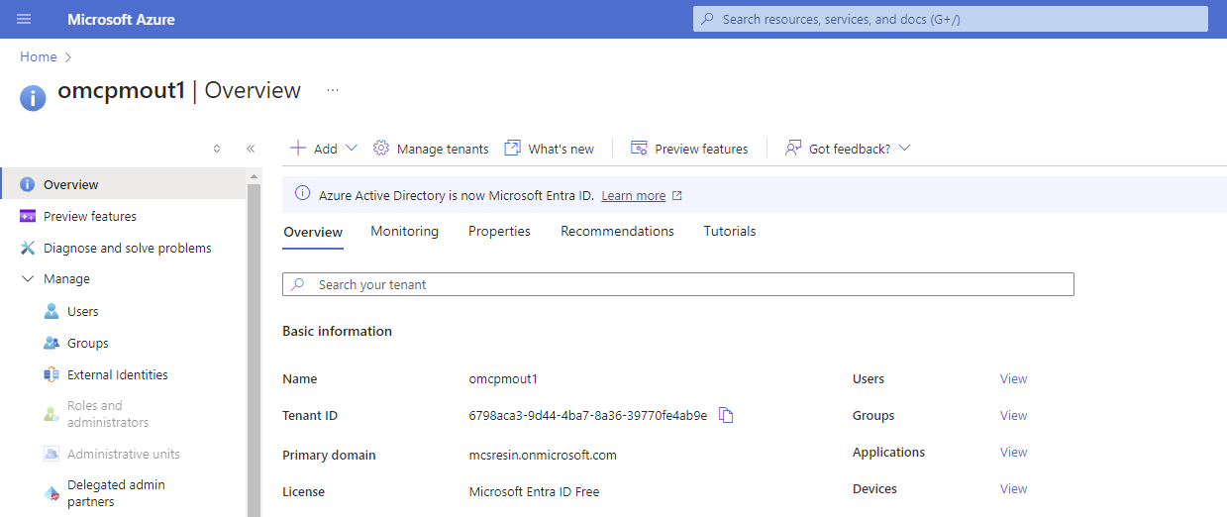
Task: Click the expand/collapse all sidebar arrows icon
Action: (217, 149)
